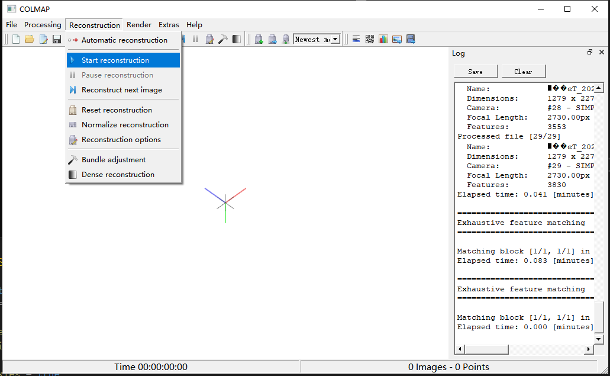Open the Render menu
Screen dimensions: 610x376
point(139,24)
